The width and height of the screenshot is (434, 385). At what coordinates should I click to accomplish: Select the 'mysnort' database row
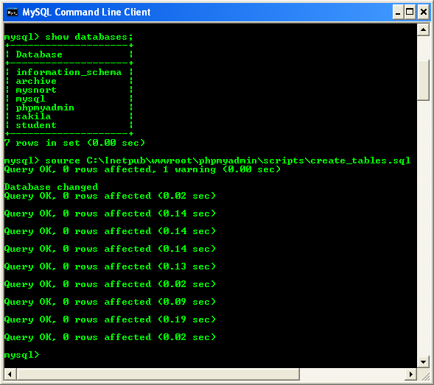pos(36,90)
